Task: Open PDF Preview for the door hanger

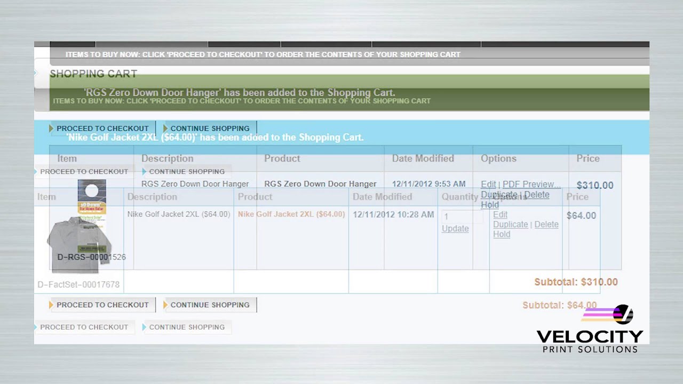Action: click(531, 185)
